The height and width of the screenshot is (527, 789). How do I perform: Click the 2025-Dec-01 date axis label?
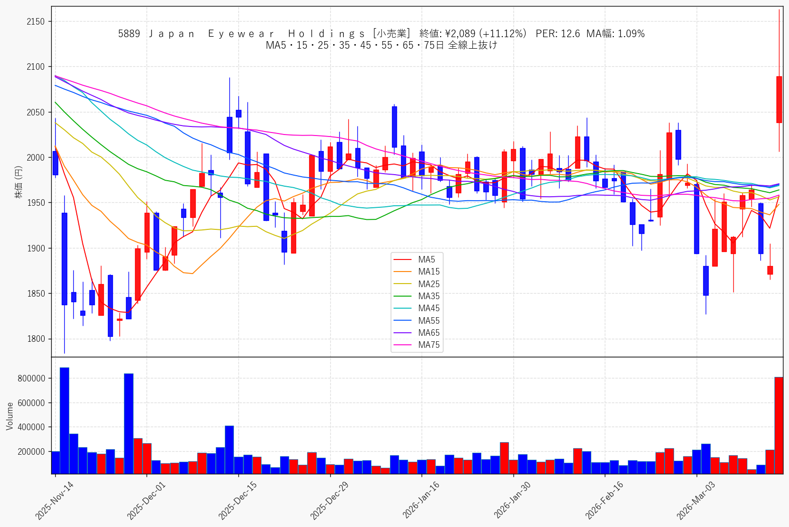[x=146, y=500]
